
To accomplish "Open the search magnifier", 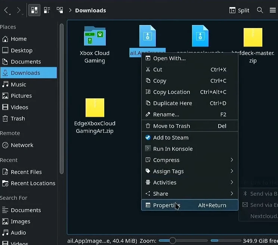I will [x=260, y=10].
